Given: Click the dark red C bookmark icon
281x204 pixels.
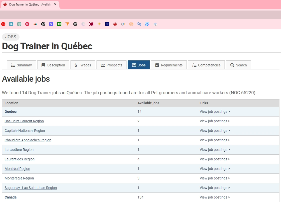Looking at the screenshot, I should (91, 24).
